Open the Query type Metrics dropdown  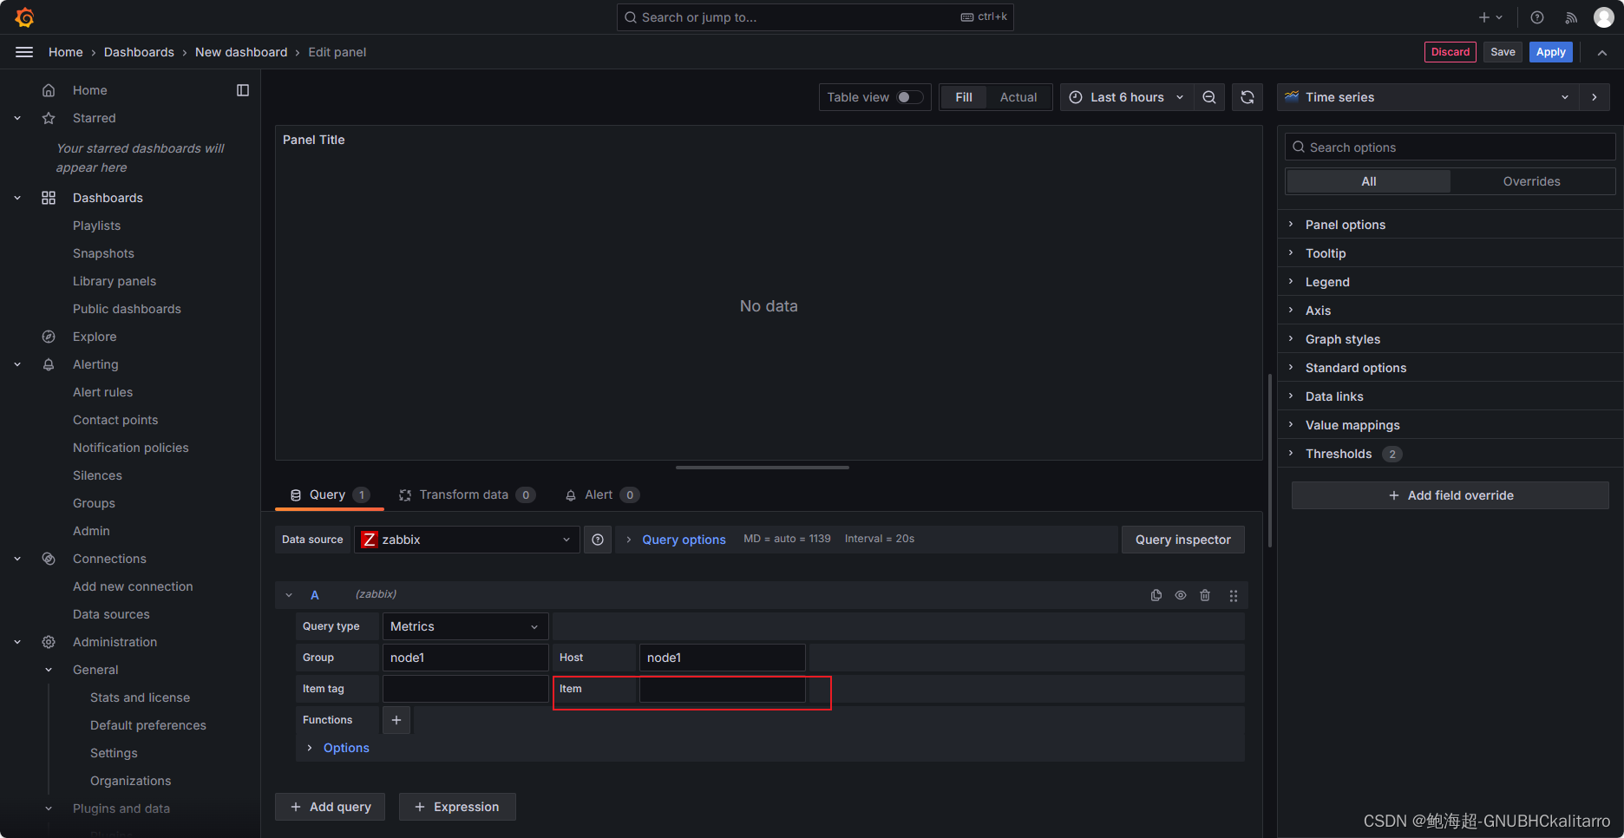pos(465,626)
